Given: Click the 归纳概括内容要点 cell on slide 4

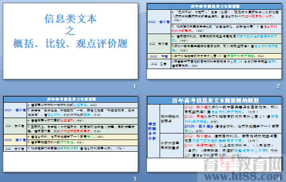Looking at the screenshot, I should pos(171,119).
